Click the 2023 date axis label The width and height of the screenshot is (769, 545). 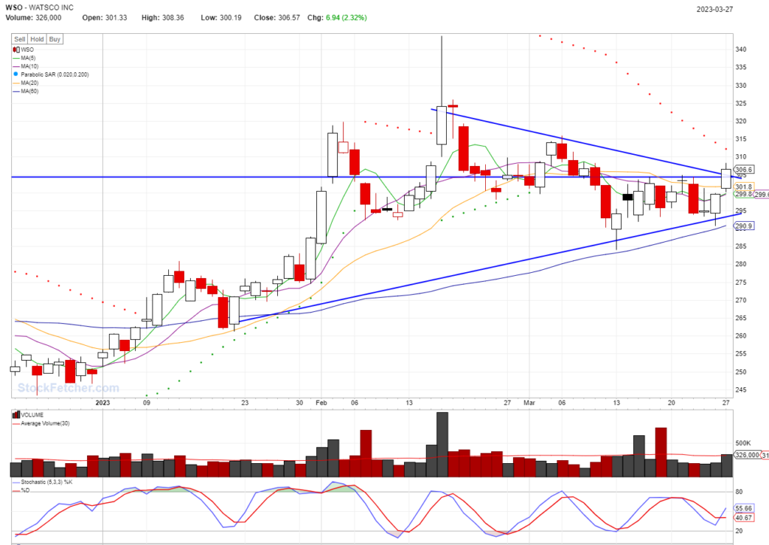pos(102,403)
